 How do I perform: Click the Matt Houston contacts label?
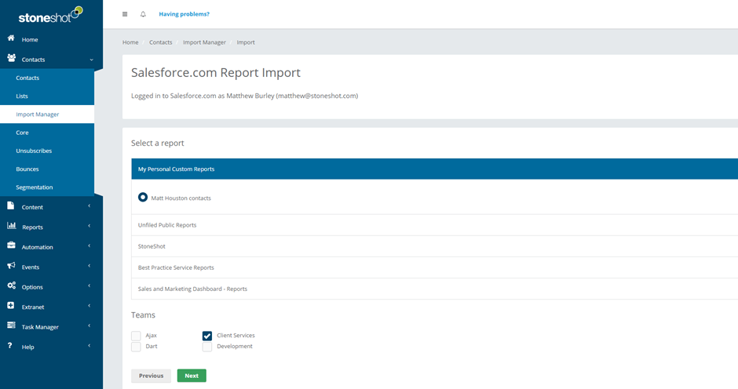click(181, 198)
